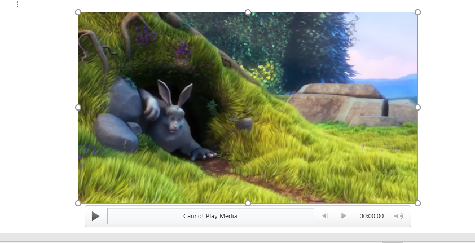Click the top-middle resize handle of video
Screen dimensions: 475x243
pyautogui.click(x=248, y=12)
